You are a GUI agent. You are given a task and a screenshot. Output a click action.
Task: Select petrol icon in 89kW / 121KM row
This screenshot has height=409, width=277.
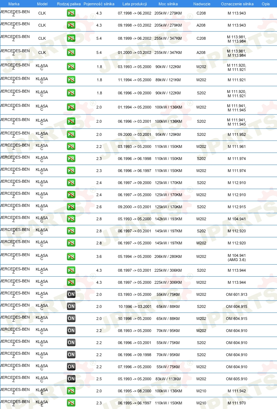[71, 79]
